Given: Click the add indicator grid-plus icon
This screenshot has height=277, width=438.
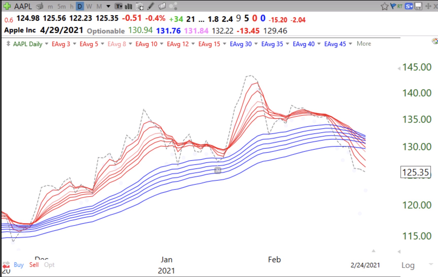Looking at the screenshot, I should tap(140, 6).
